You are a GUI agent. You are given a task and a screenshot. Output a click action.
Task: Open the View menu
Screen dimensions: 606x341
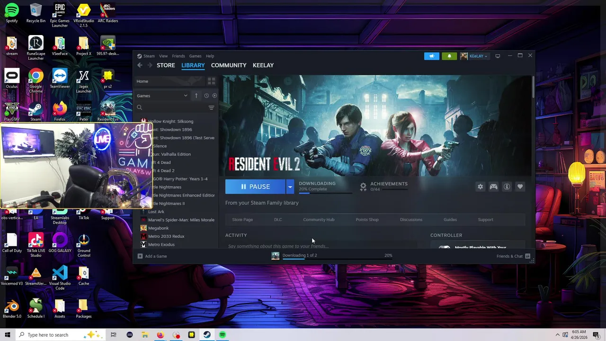click(x=163, y=56)
